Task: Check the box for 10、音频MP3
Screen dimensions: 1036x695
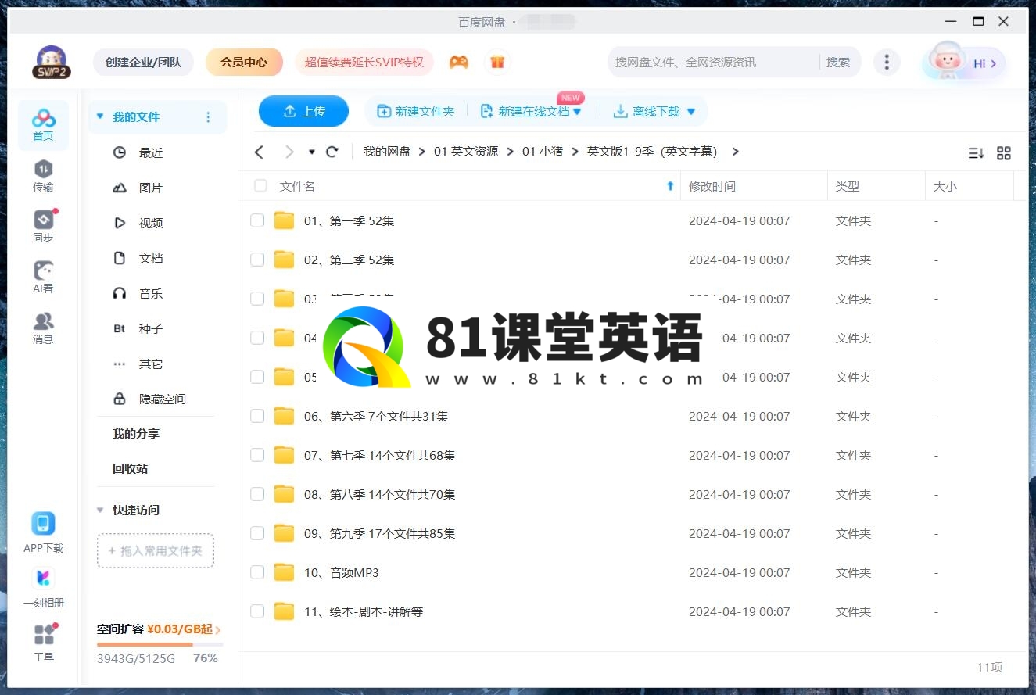Action: [257, 572]
